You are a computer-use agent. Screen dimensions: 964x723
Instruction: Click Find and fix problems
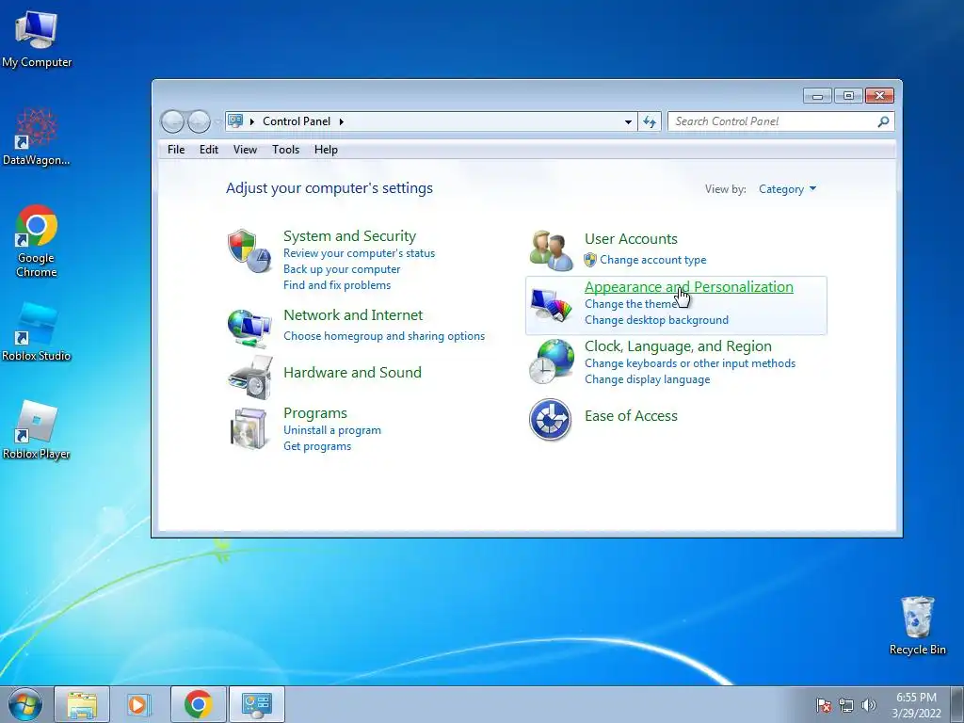337,285
